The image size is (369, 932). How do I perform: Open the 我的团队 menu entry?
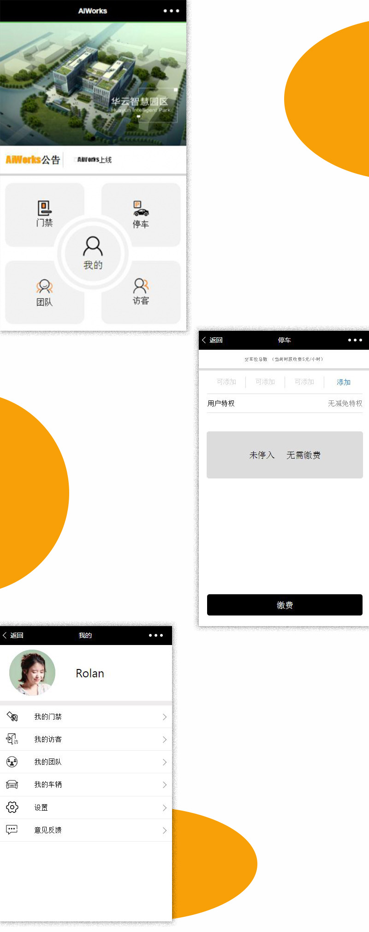click(86, 762)
